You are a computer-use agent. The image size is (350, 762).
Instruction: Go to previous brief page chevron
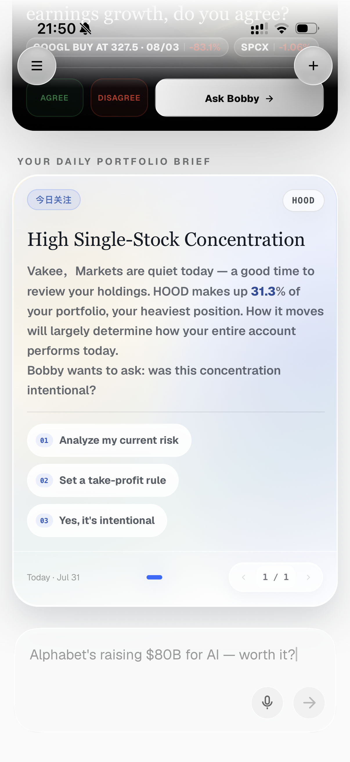(x=243, y=577)
